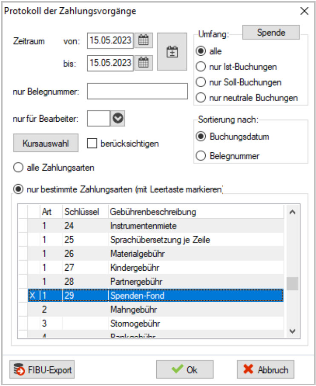Click Schlüssel value '27'

[x=69, y=268]
